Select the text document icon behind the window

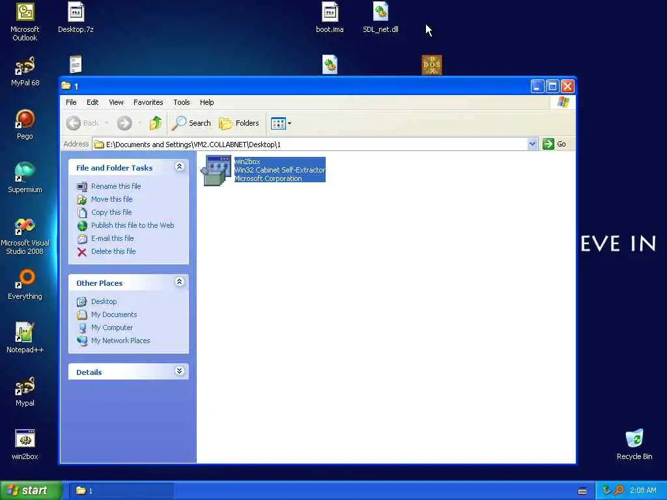pos(76,64)
